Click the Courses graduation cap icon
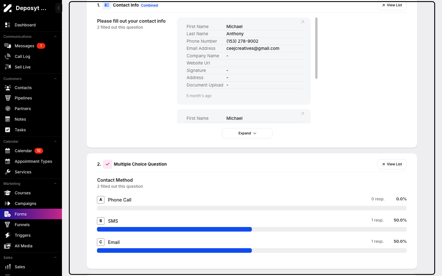This screenshot has height=276, width=442. (8, 193)
